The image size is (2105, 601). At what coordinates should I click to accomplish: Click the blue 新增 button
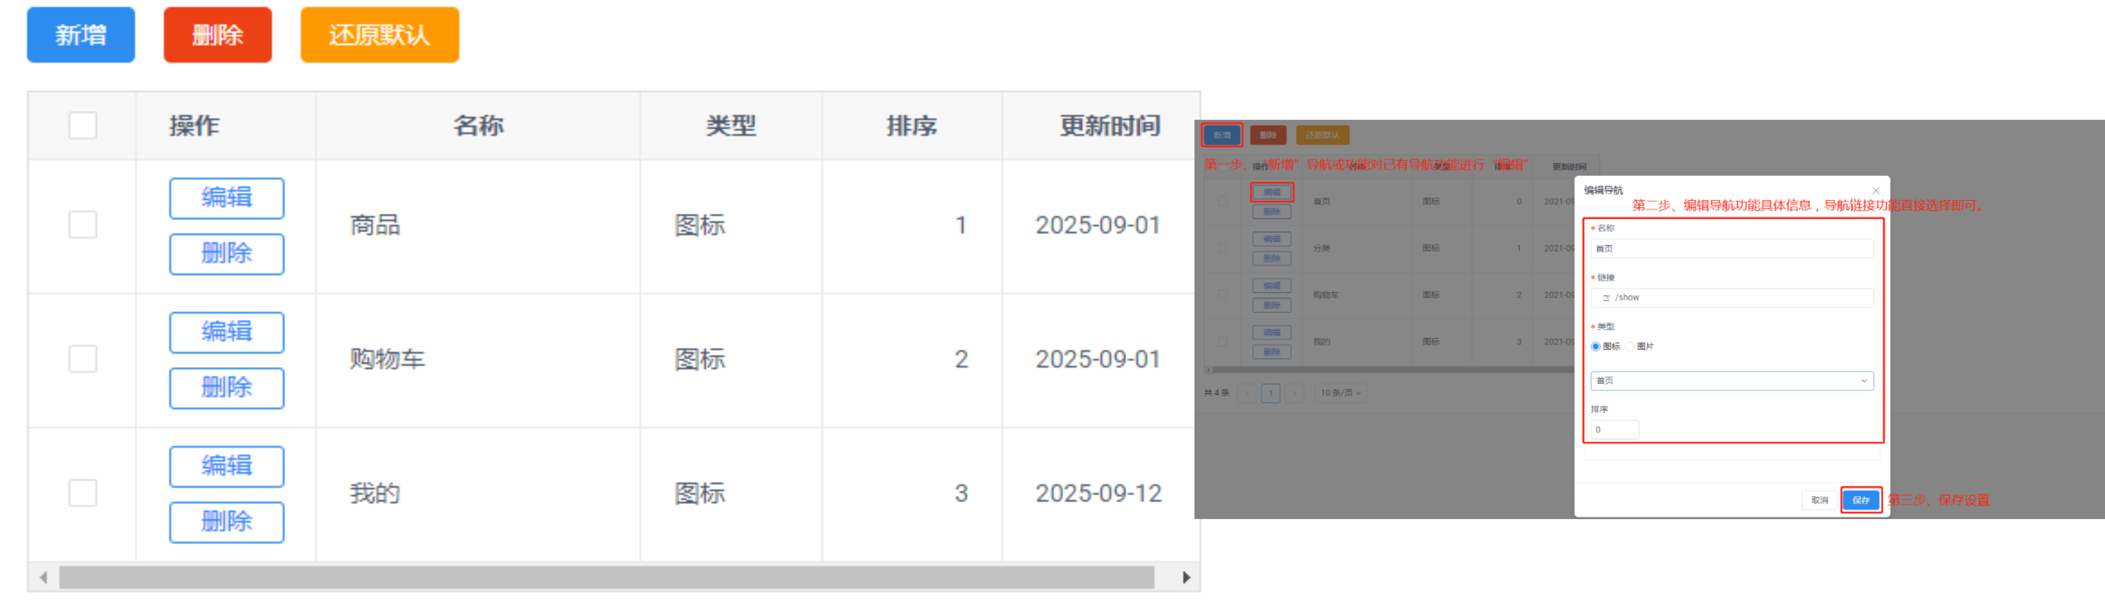click(81, 35)
